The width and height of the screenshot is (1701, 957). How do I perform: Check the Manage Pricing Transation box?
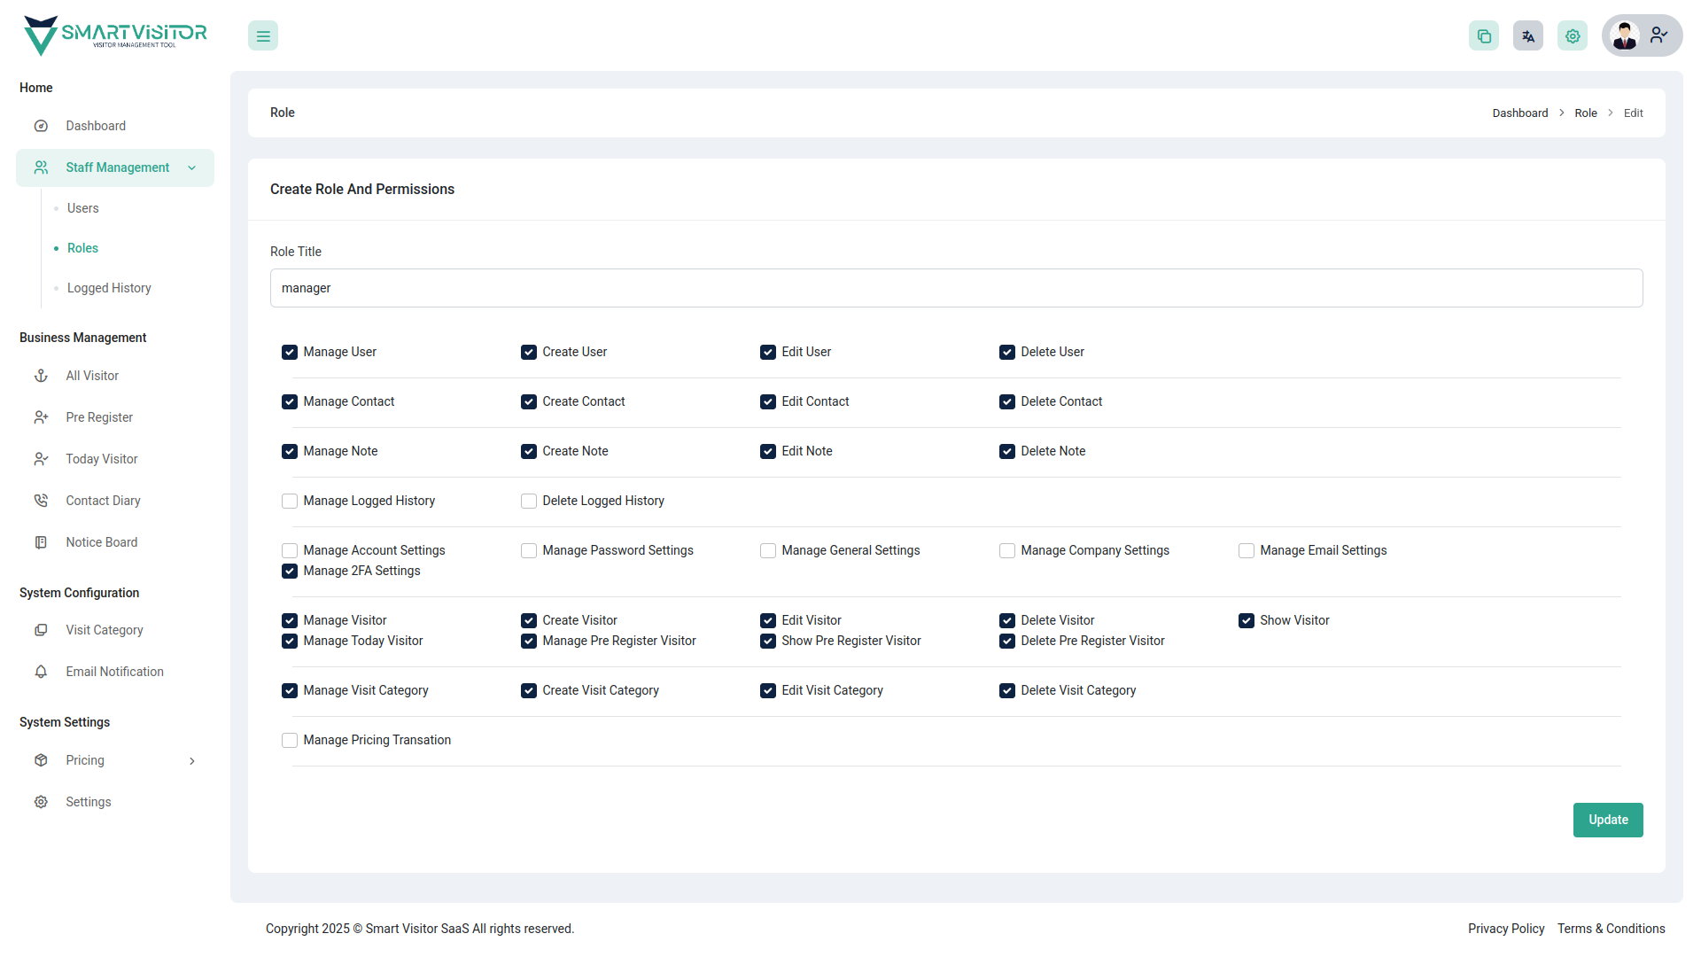[x=289, y=740]
